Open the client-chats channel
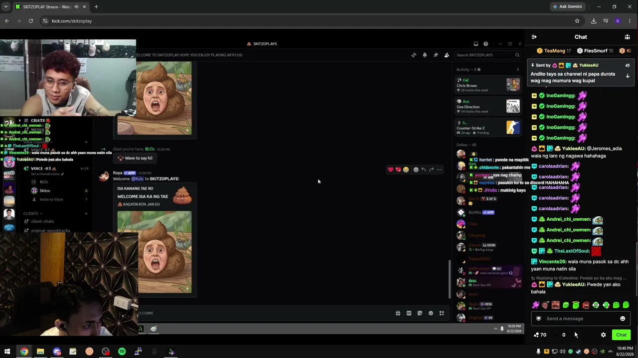This screenshot has height=358, width=638. [42, 221]
